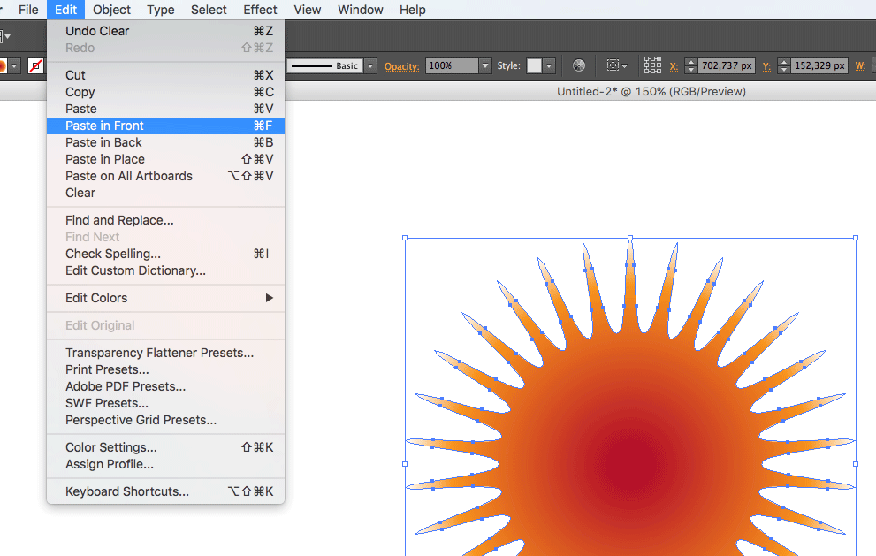The height and width of the screenshot is (556, 876).
Task: Click the Opacity label link
Action: coord(401,66)
